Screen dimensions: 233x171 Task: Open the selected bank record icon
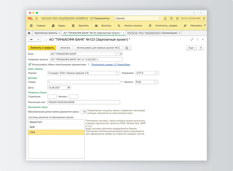121,54
